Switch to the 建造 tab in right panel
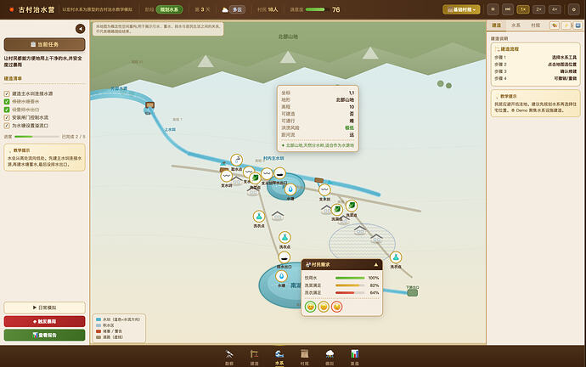 pos(496,25)
